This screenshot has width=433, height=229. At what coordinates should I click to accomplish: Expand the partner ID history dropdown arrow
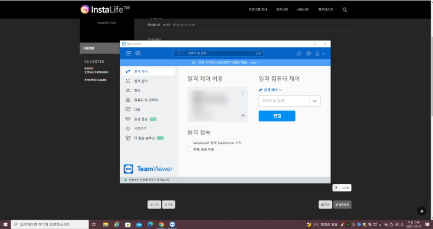point(315,101)
